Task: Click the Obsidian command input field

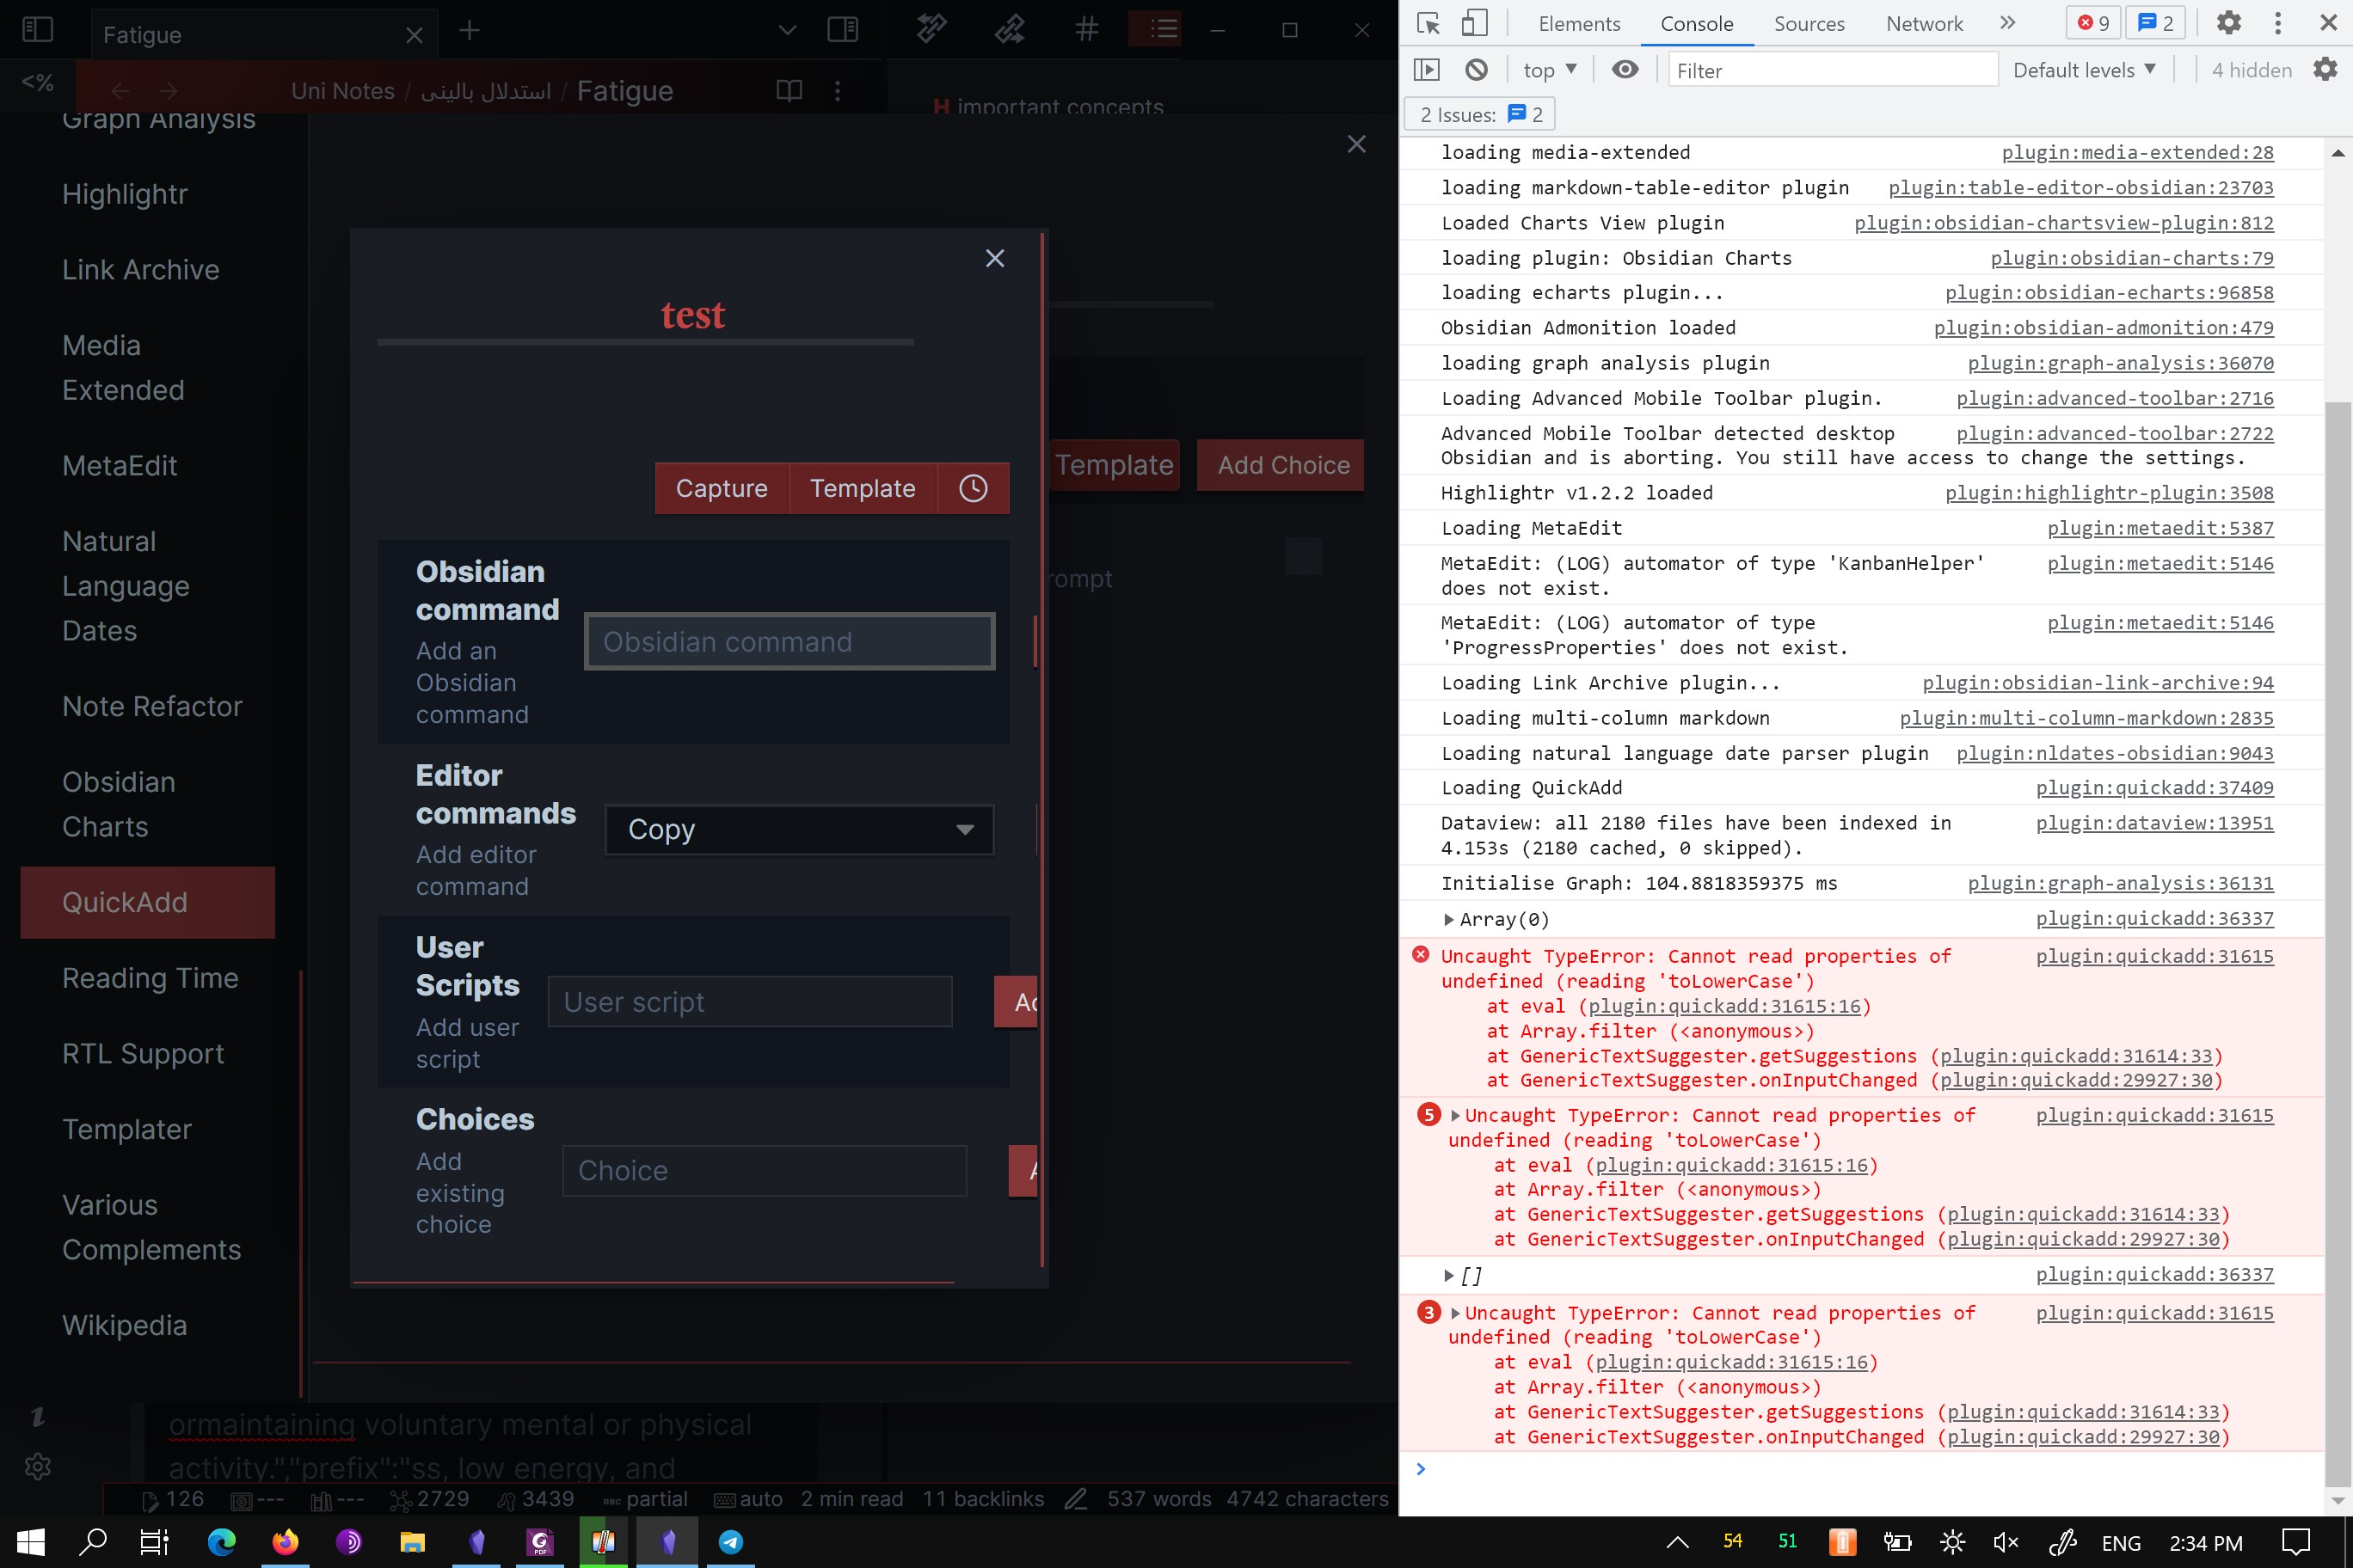Action: [789, 642]
